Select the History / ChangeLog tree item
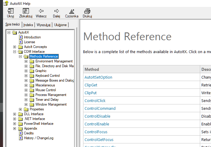211x147 pixels. pyautogui.click(x=39, y=138)
